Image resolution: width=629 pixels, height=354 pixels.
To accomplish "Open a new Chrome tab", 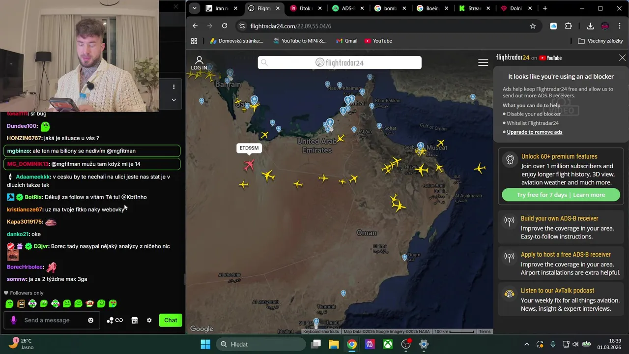I will (545, 8).
